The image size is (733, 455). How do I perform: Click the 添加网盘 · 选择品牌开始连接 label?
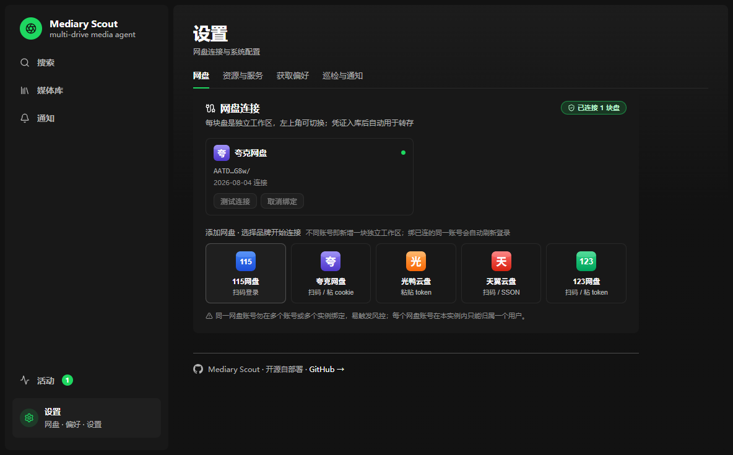(253, 232)
